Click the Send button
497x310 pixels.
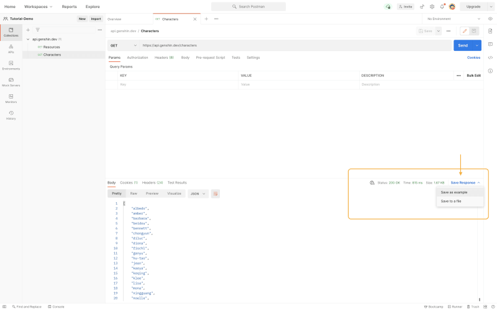tap(463, 45)
